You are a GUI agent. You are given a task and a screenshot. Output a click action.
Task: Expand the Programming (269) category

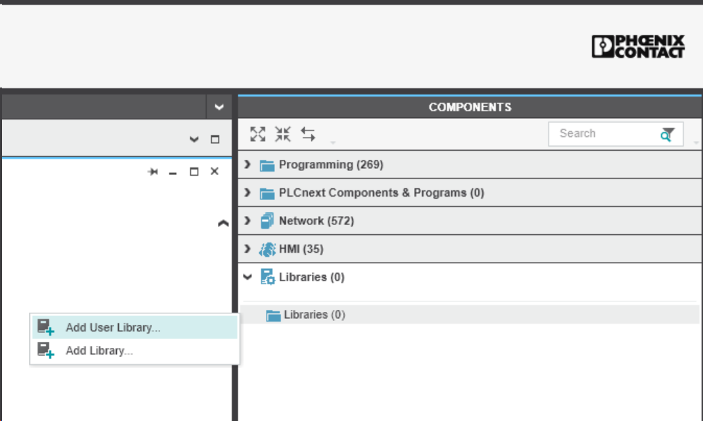(x=247, y=165)
